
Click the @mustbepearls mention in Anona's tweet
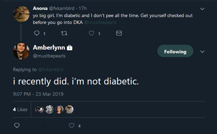100,22
